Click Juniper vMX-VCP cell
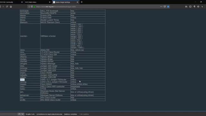This screenshot has height=116, width=206. [x=55, y=68]
